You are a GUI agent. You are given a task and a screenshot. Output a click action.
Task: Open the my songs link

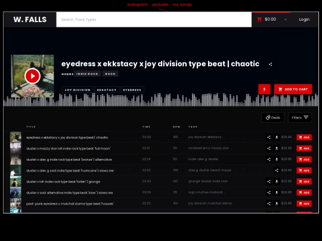[182, 5]
